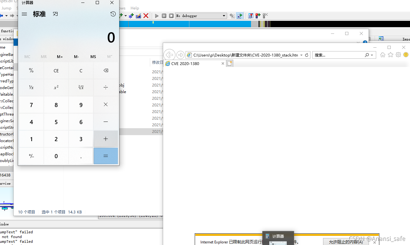Open the Calculator hamburger navigation menu
This screenshot has height=245, width=410.
click(24, 14)
